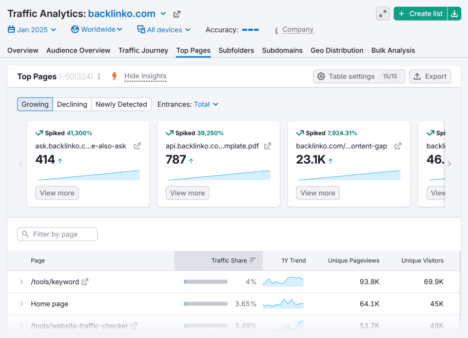Click the Create list button
468x338 pixels.
coord(420,13)
